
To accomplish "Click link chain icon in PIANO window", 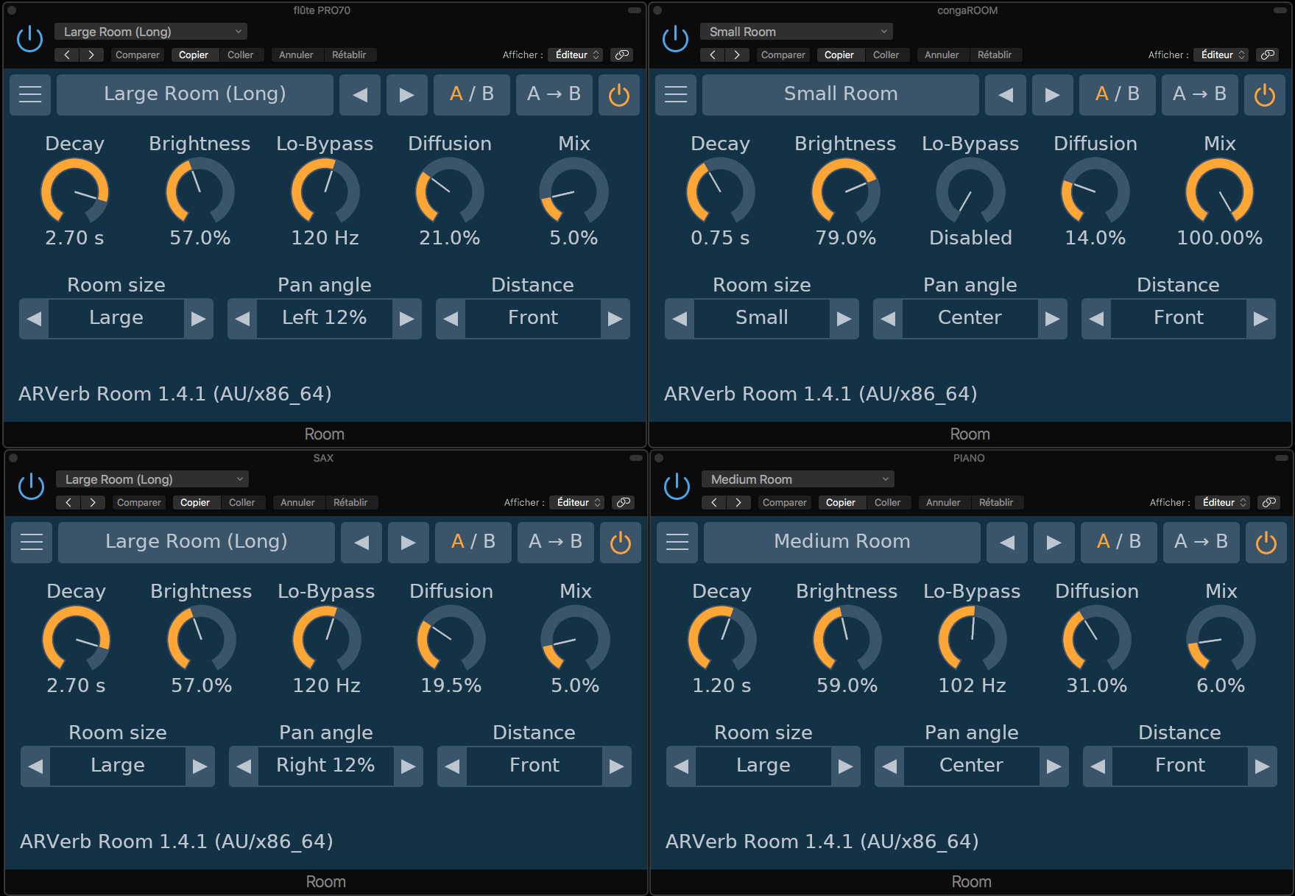I will pos(1269,502).
